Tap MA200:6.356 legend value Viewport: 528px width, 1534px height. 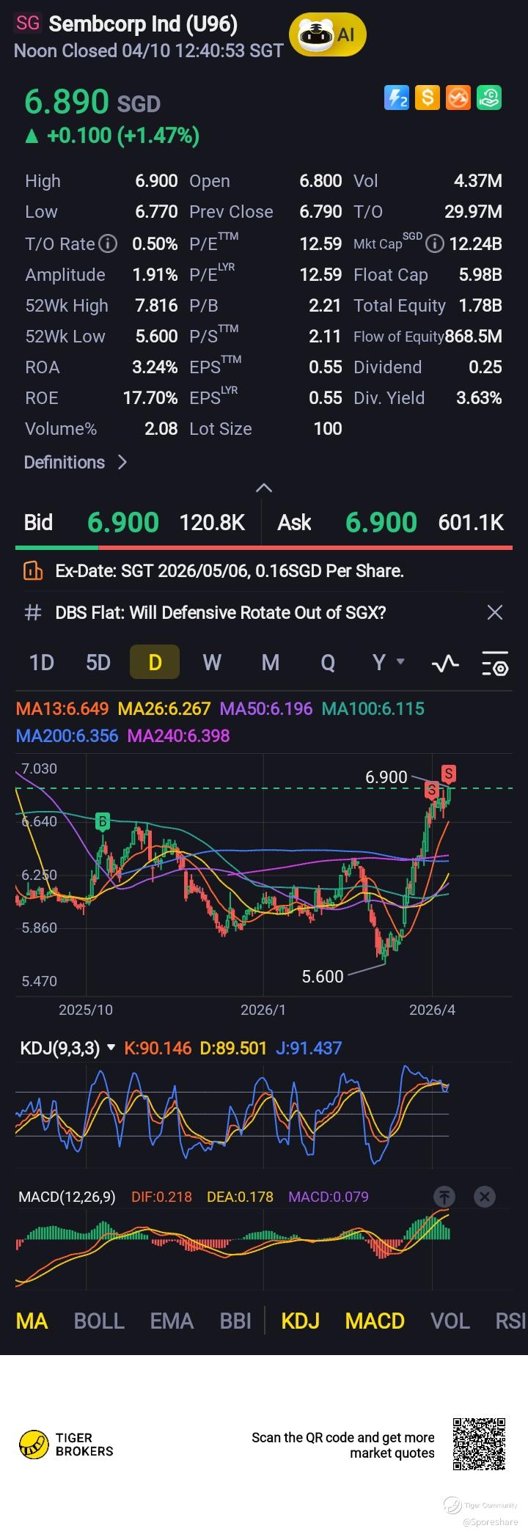pos(67,735)
